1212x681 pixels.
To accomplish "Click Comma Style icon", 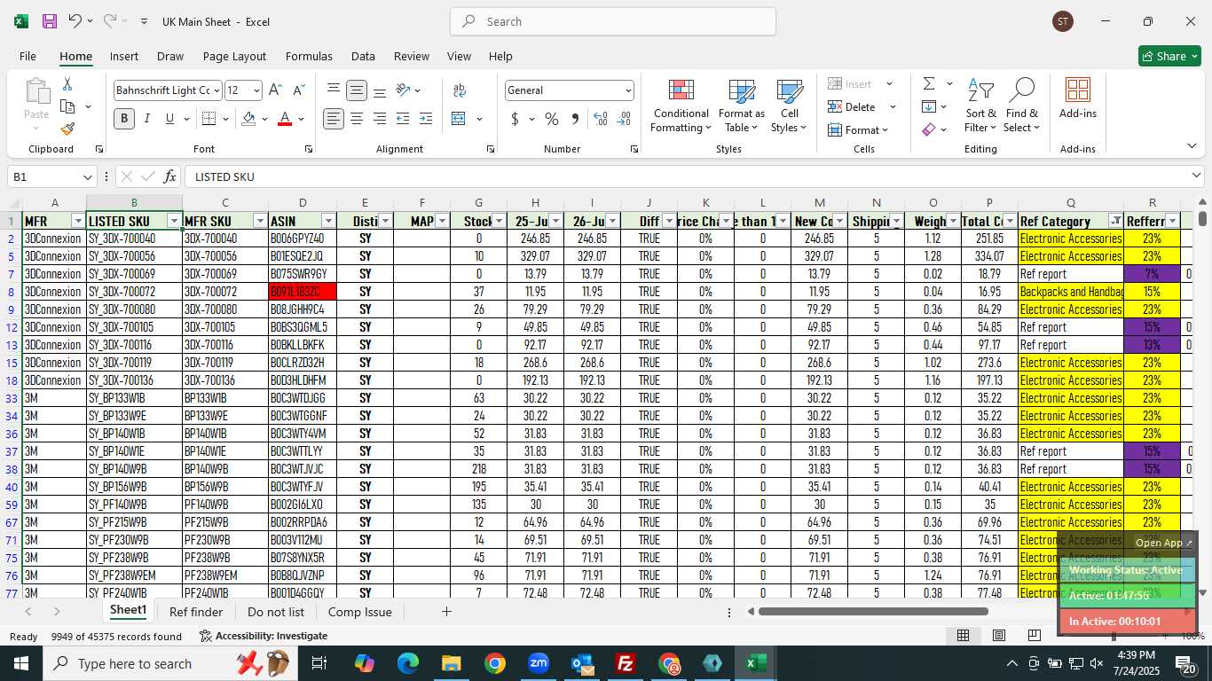I will coord(575,119).
